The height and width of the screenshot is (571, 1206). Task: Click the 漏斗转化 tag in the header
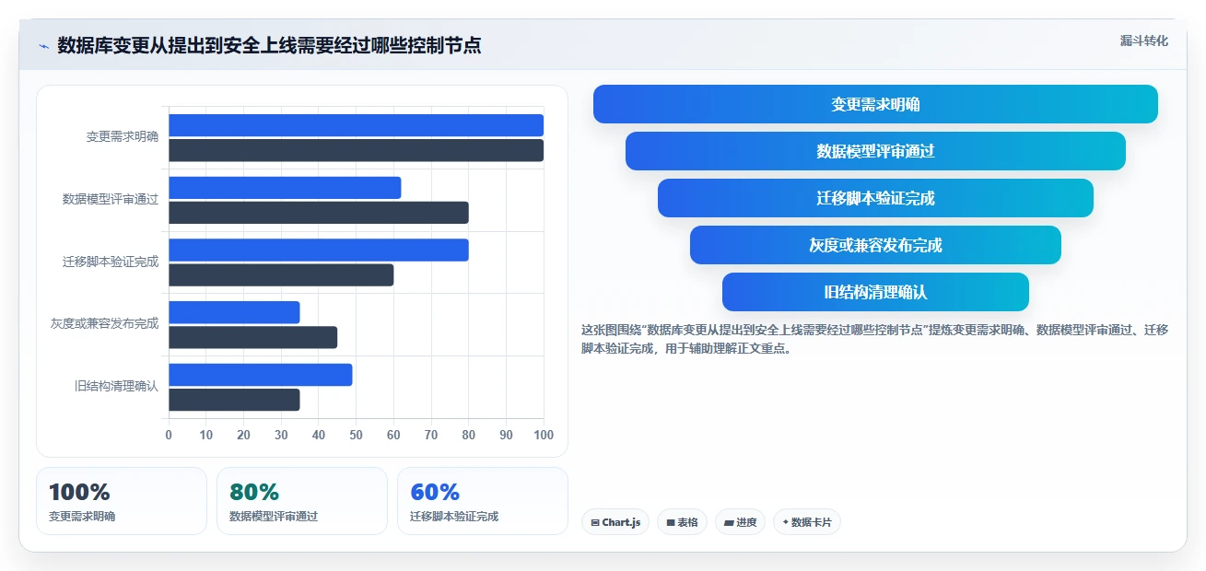1144,41
